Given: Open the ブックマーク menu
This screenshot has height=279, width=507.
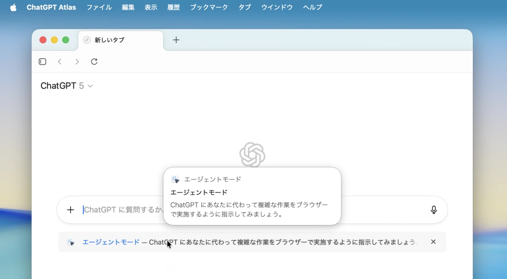Looking at the screenshot, I should click(x=209, y=7).
